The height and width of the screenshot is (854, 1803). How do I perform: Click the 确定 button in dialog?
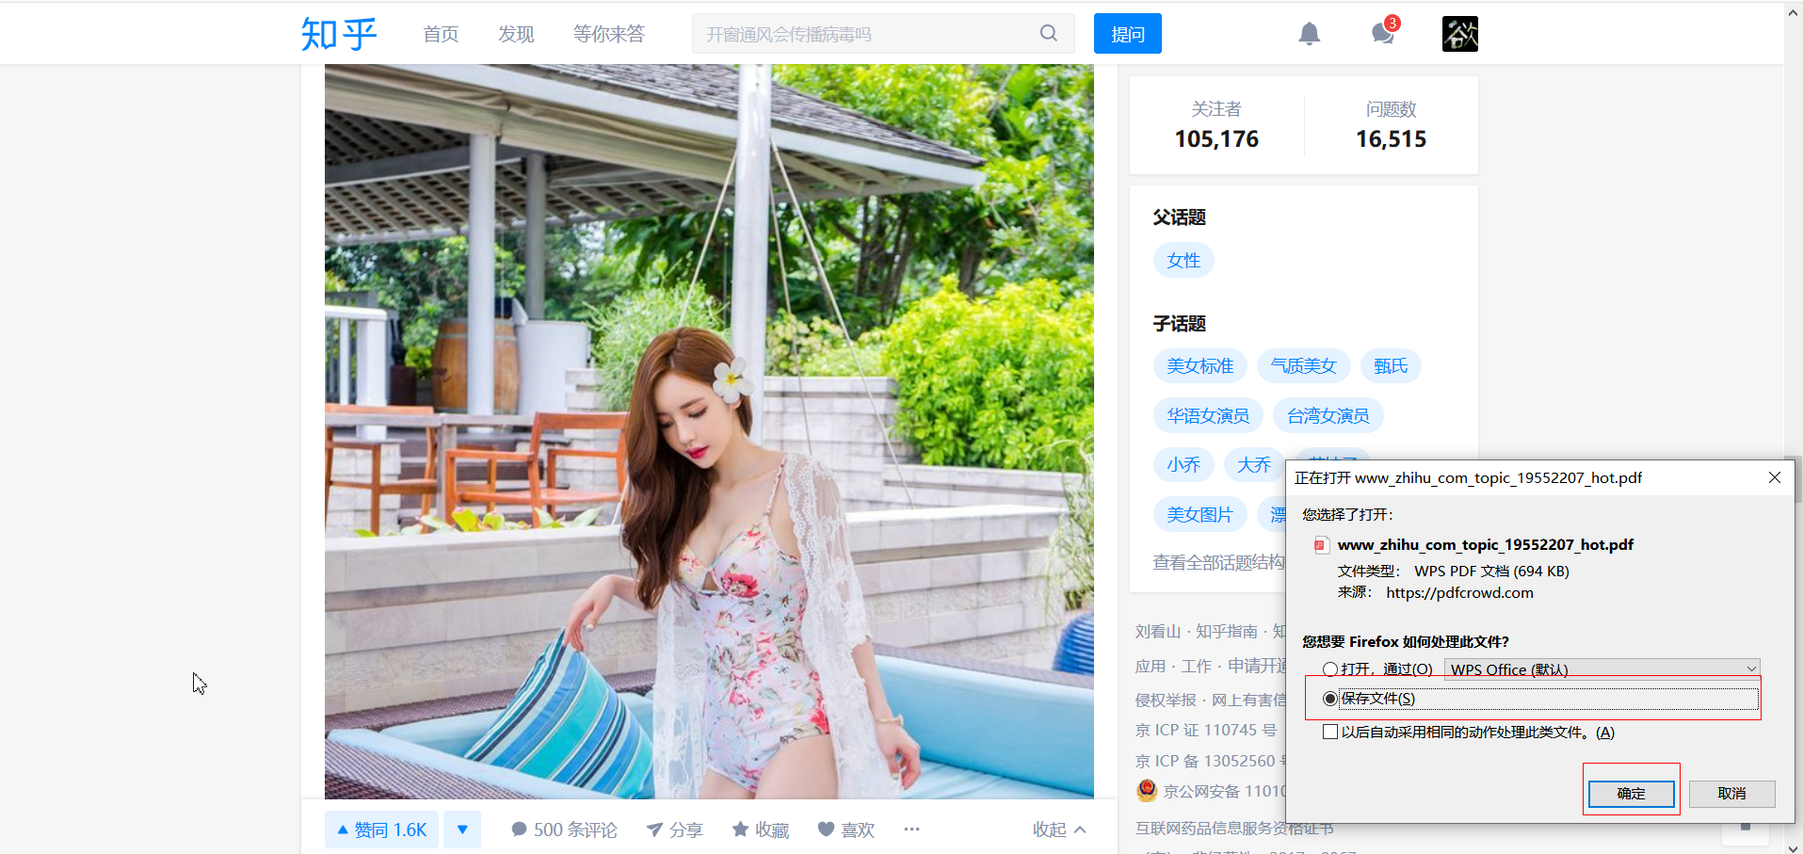[1632, 794]
